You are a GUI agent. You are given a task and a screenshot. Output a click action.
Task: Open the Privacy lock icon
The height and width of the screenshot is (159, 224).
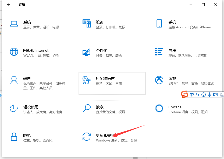click(x=14, y=137)
